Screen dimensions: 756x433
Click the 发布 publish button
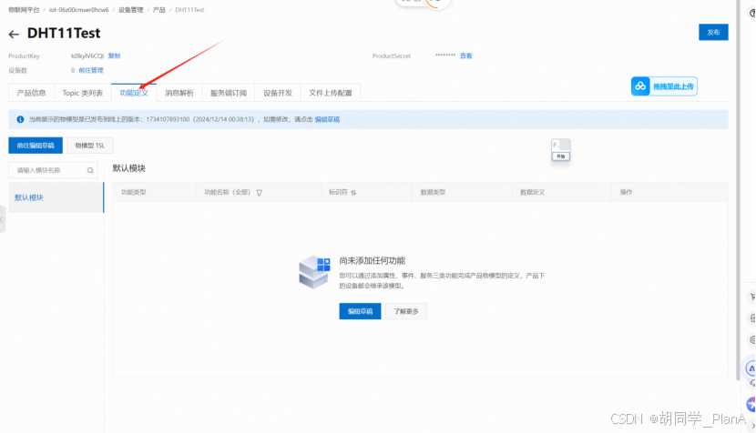(x=713, y=32)
